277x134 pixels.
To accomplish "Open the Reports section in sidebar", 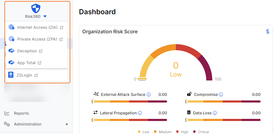I will [x=21, y=113].
